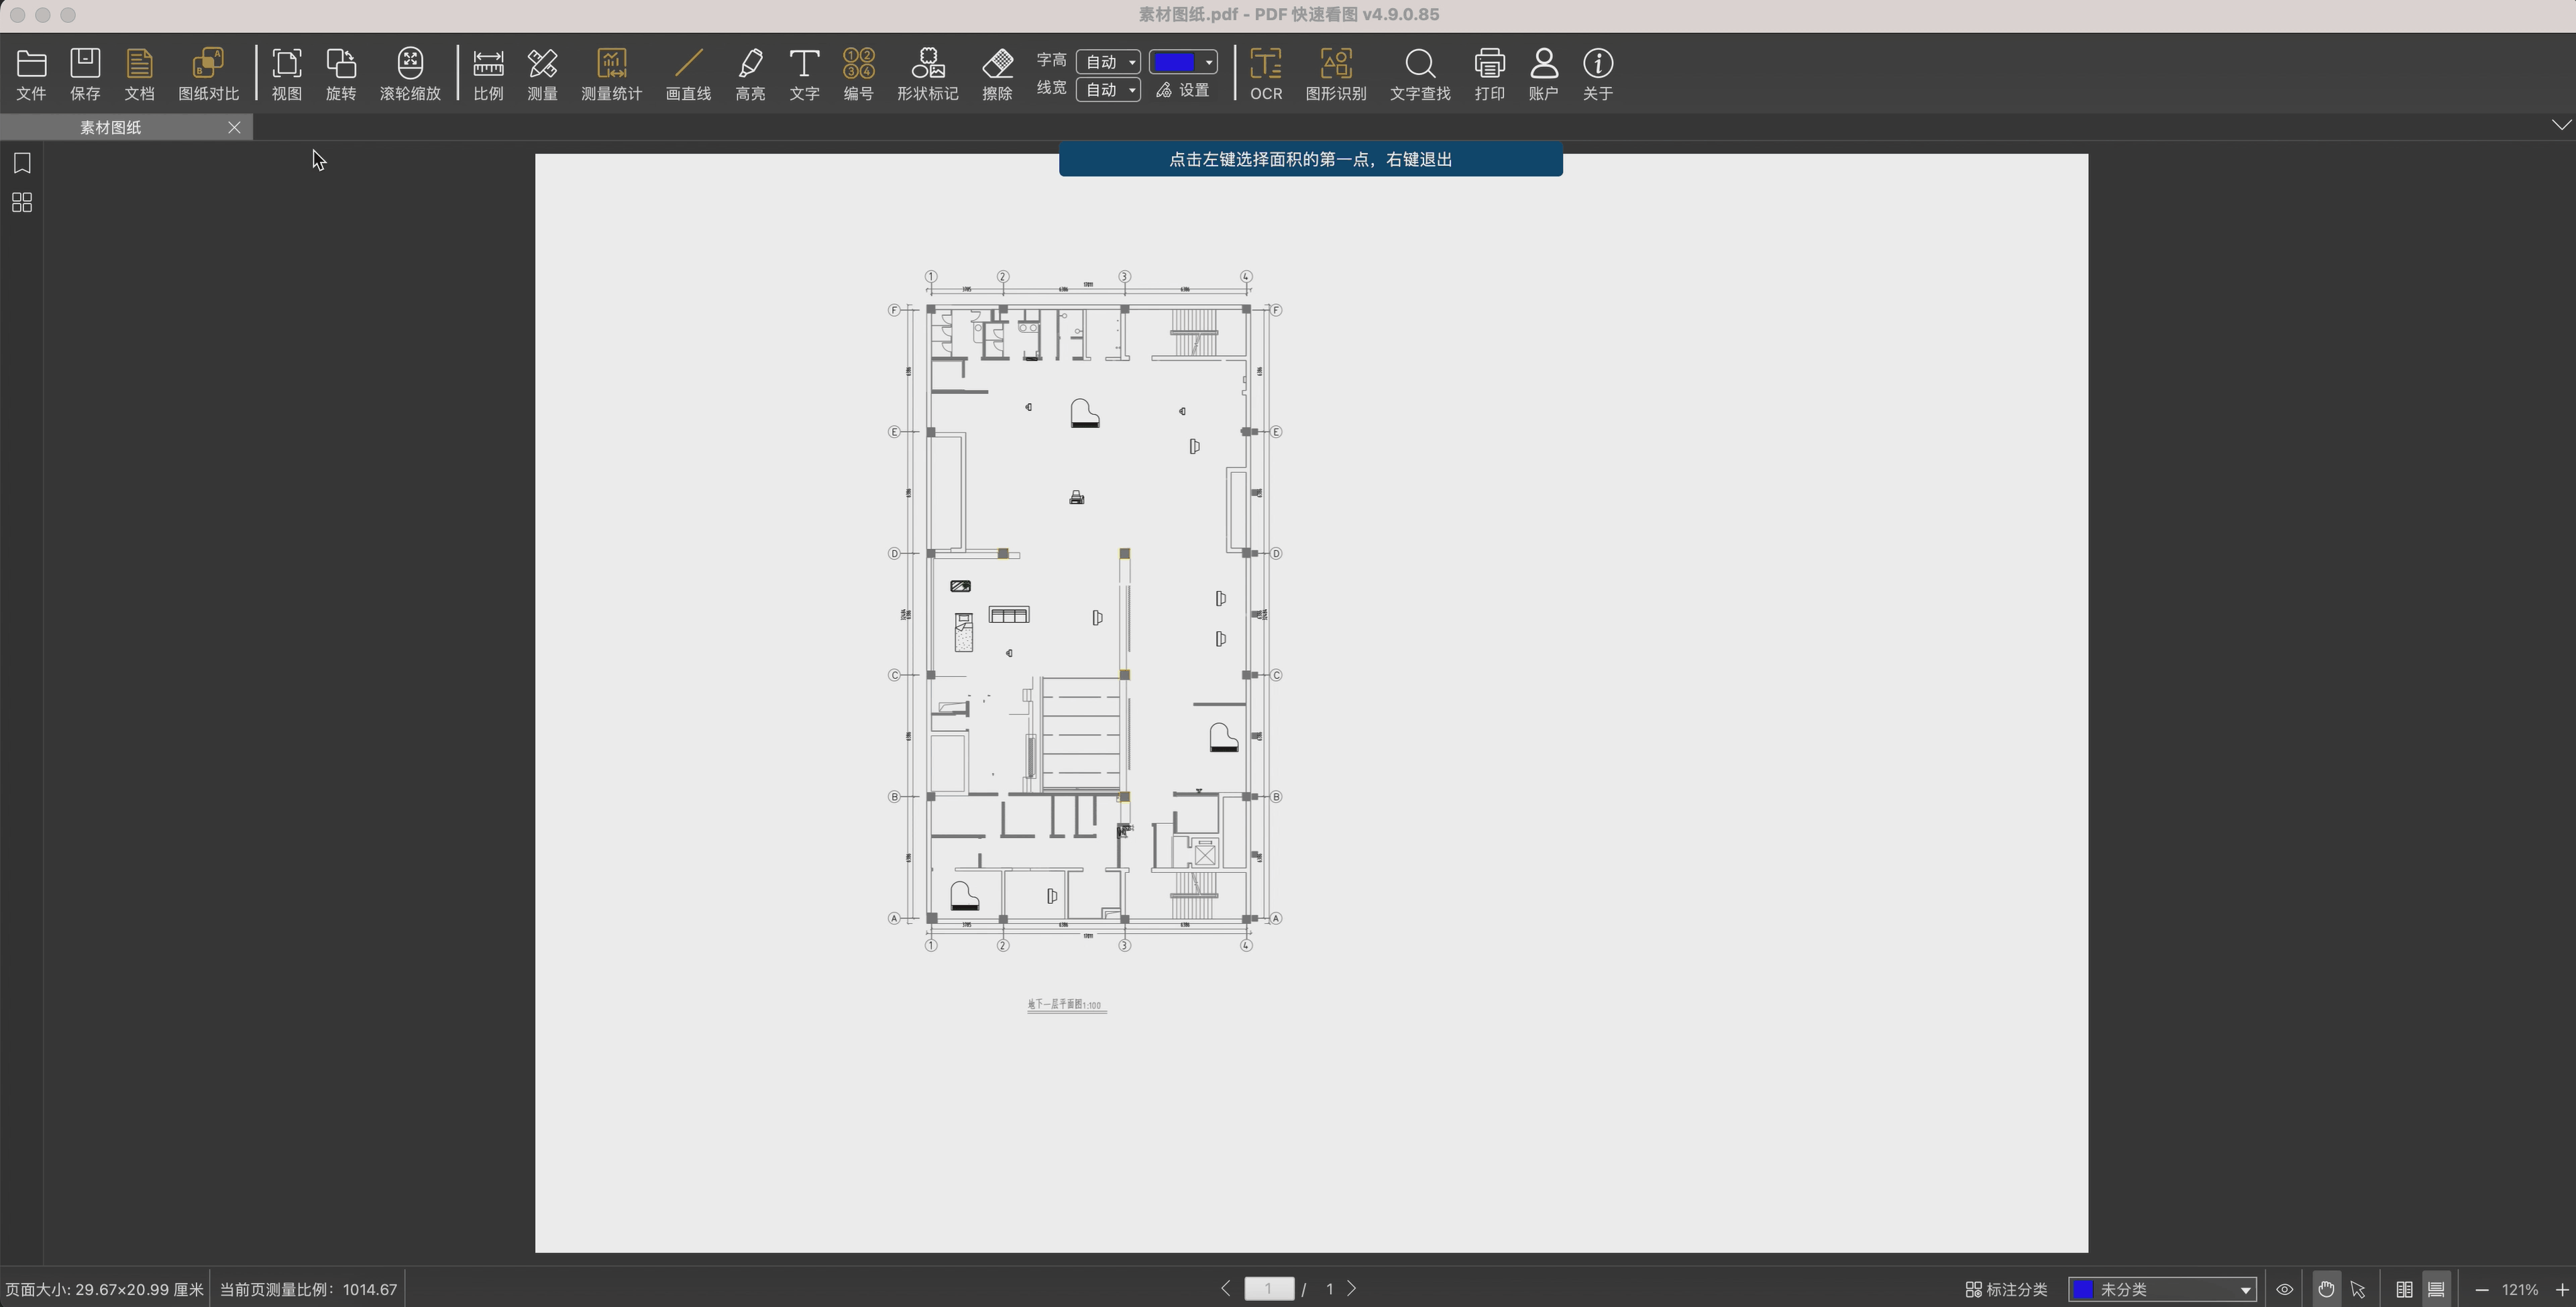Toggle annotation visibility eye icon

pyautogui.click(x=2284, y=1290)
